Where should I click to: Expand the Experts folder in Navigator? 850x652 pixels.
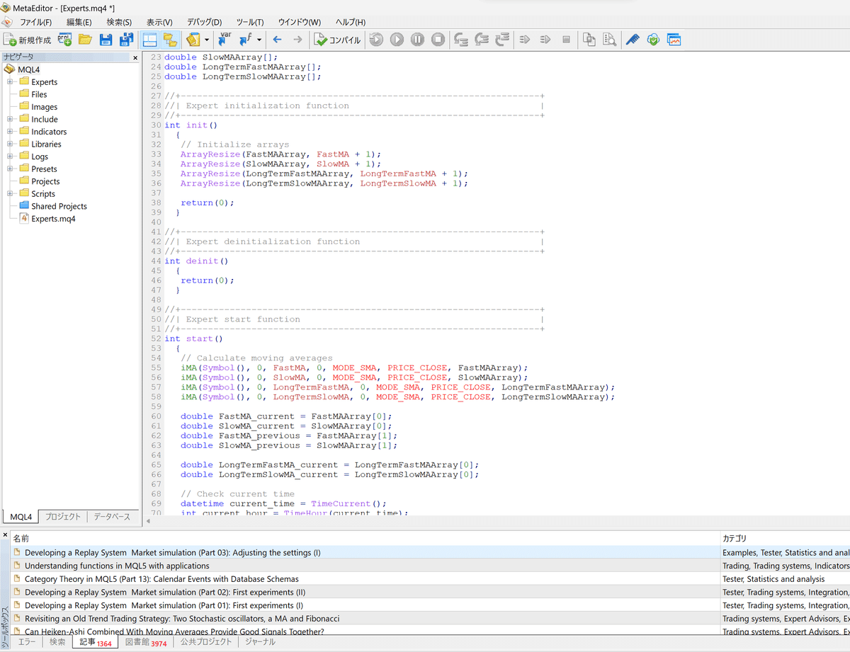[x=11, y=82]
